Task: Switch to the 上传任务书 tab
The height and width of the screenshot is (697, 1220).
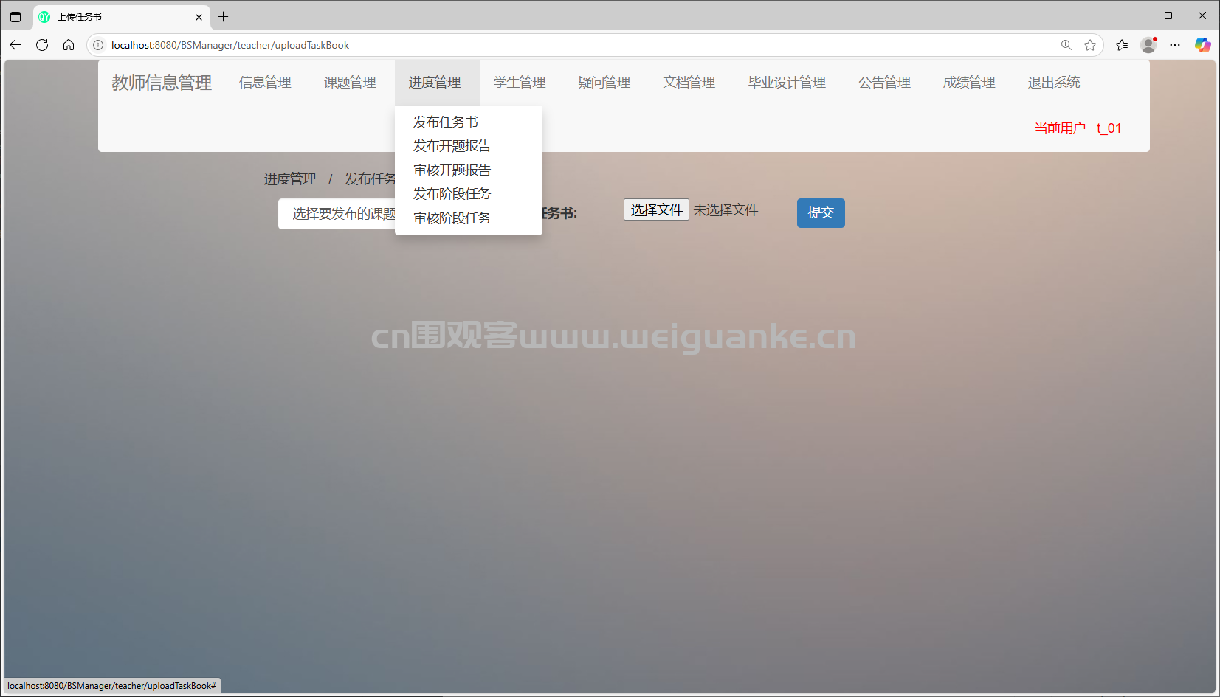Action: click(x=122, y=17)
